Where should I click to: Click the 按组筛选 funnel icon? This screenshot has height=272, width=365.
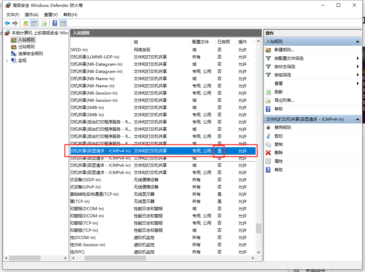click(268, 75)
